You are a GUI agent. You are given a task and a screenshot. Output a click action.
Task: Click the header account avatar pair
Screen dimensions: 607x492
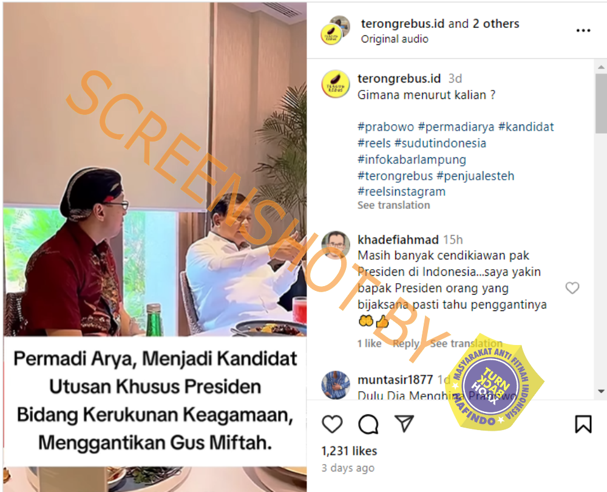[335, 30]
